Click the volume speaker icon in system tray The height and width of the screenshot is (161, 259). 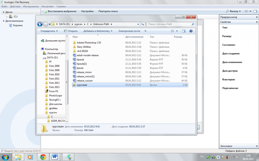pos(237,157)
